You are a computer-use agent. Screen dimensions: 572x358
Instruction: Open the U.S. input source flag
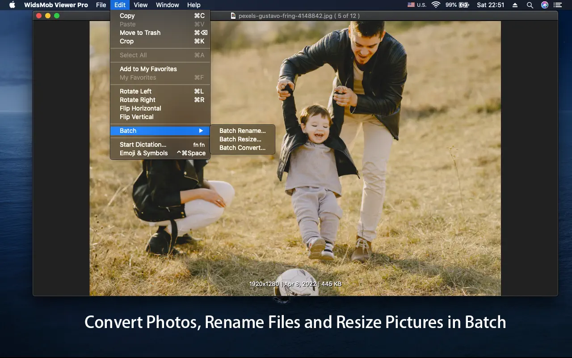click(411, 5)
